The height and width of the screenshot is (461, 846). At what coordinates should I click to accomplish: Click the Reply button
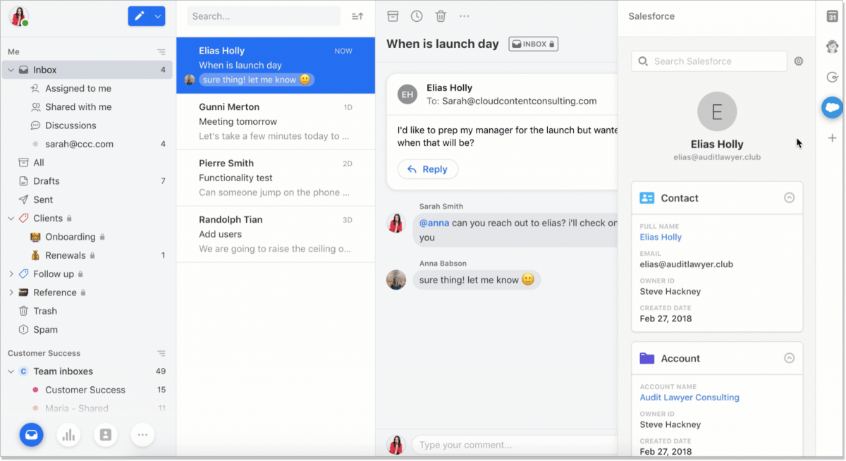click(x=427, y=169)
